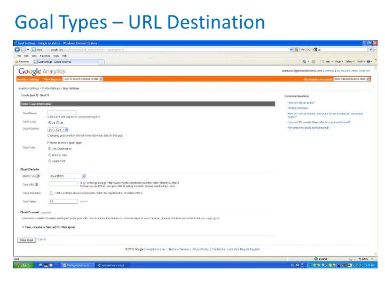This screenshot has width=385, height=289.
Task: Open the File menu
Action: click(19, 56)
